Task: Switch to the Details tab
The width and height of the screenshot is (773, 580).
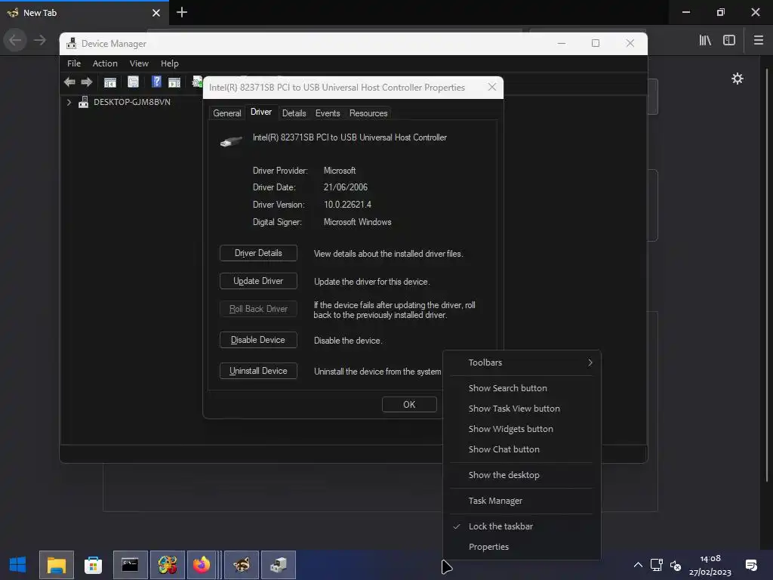Action: tap(294, 113)
